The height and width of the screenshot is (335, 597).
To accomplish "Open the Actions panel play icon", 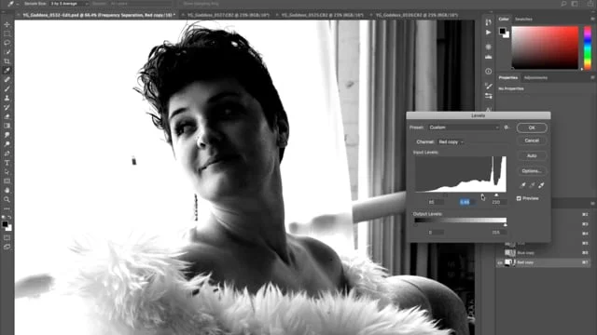I will [489, 33].
